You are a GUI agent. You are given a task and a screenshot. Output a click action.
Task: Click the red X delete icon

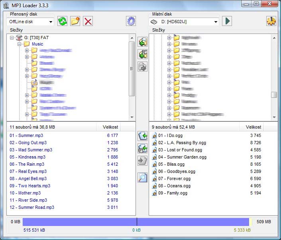point(88,21)
